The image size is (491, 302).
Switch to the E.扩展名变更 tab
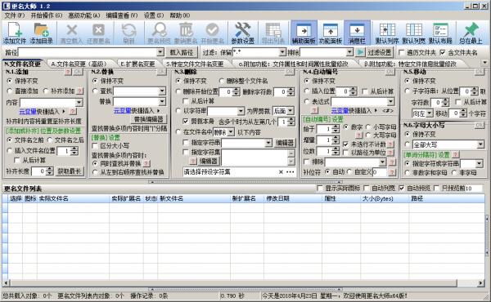[x=137, y=64]
